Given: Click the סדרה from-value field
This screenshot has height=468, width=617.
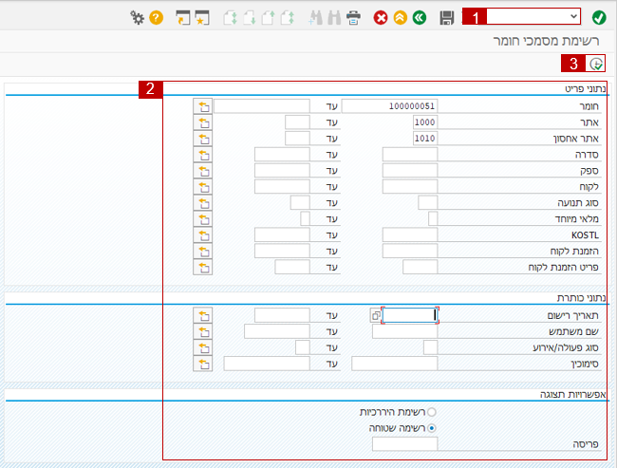Looking at the screenshot, I should [410, 155].
